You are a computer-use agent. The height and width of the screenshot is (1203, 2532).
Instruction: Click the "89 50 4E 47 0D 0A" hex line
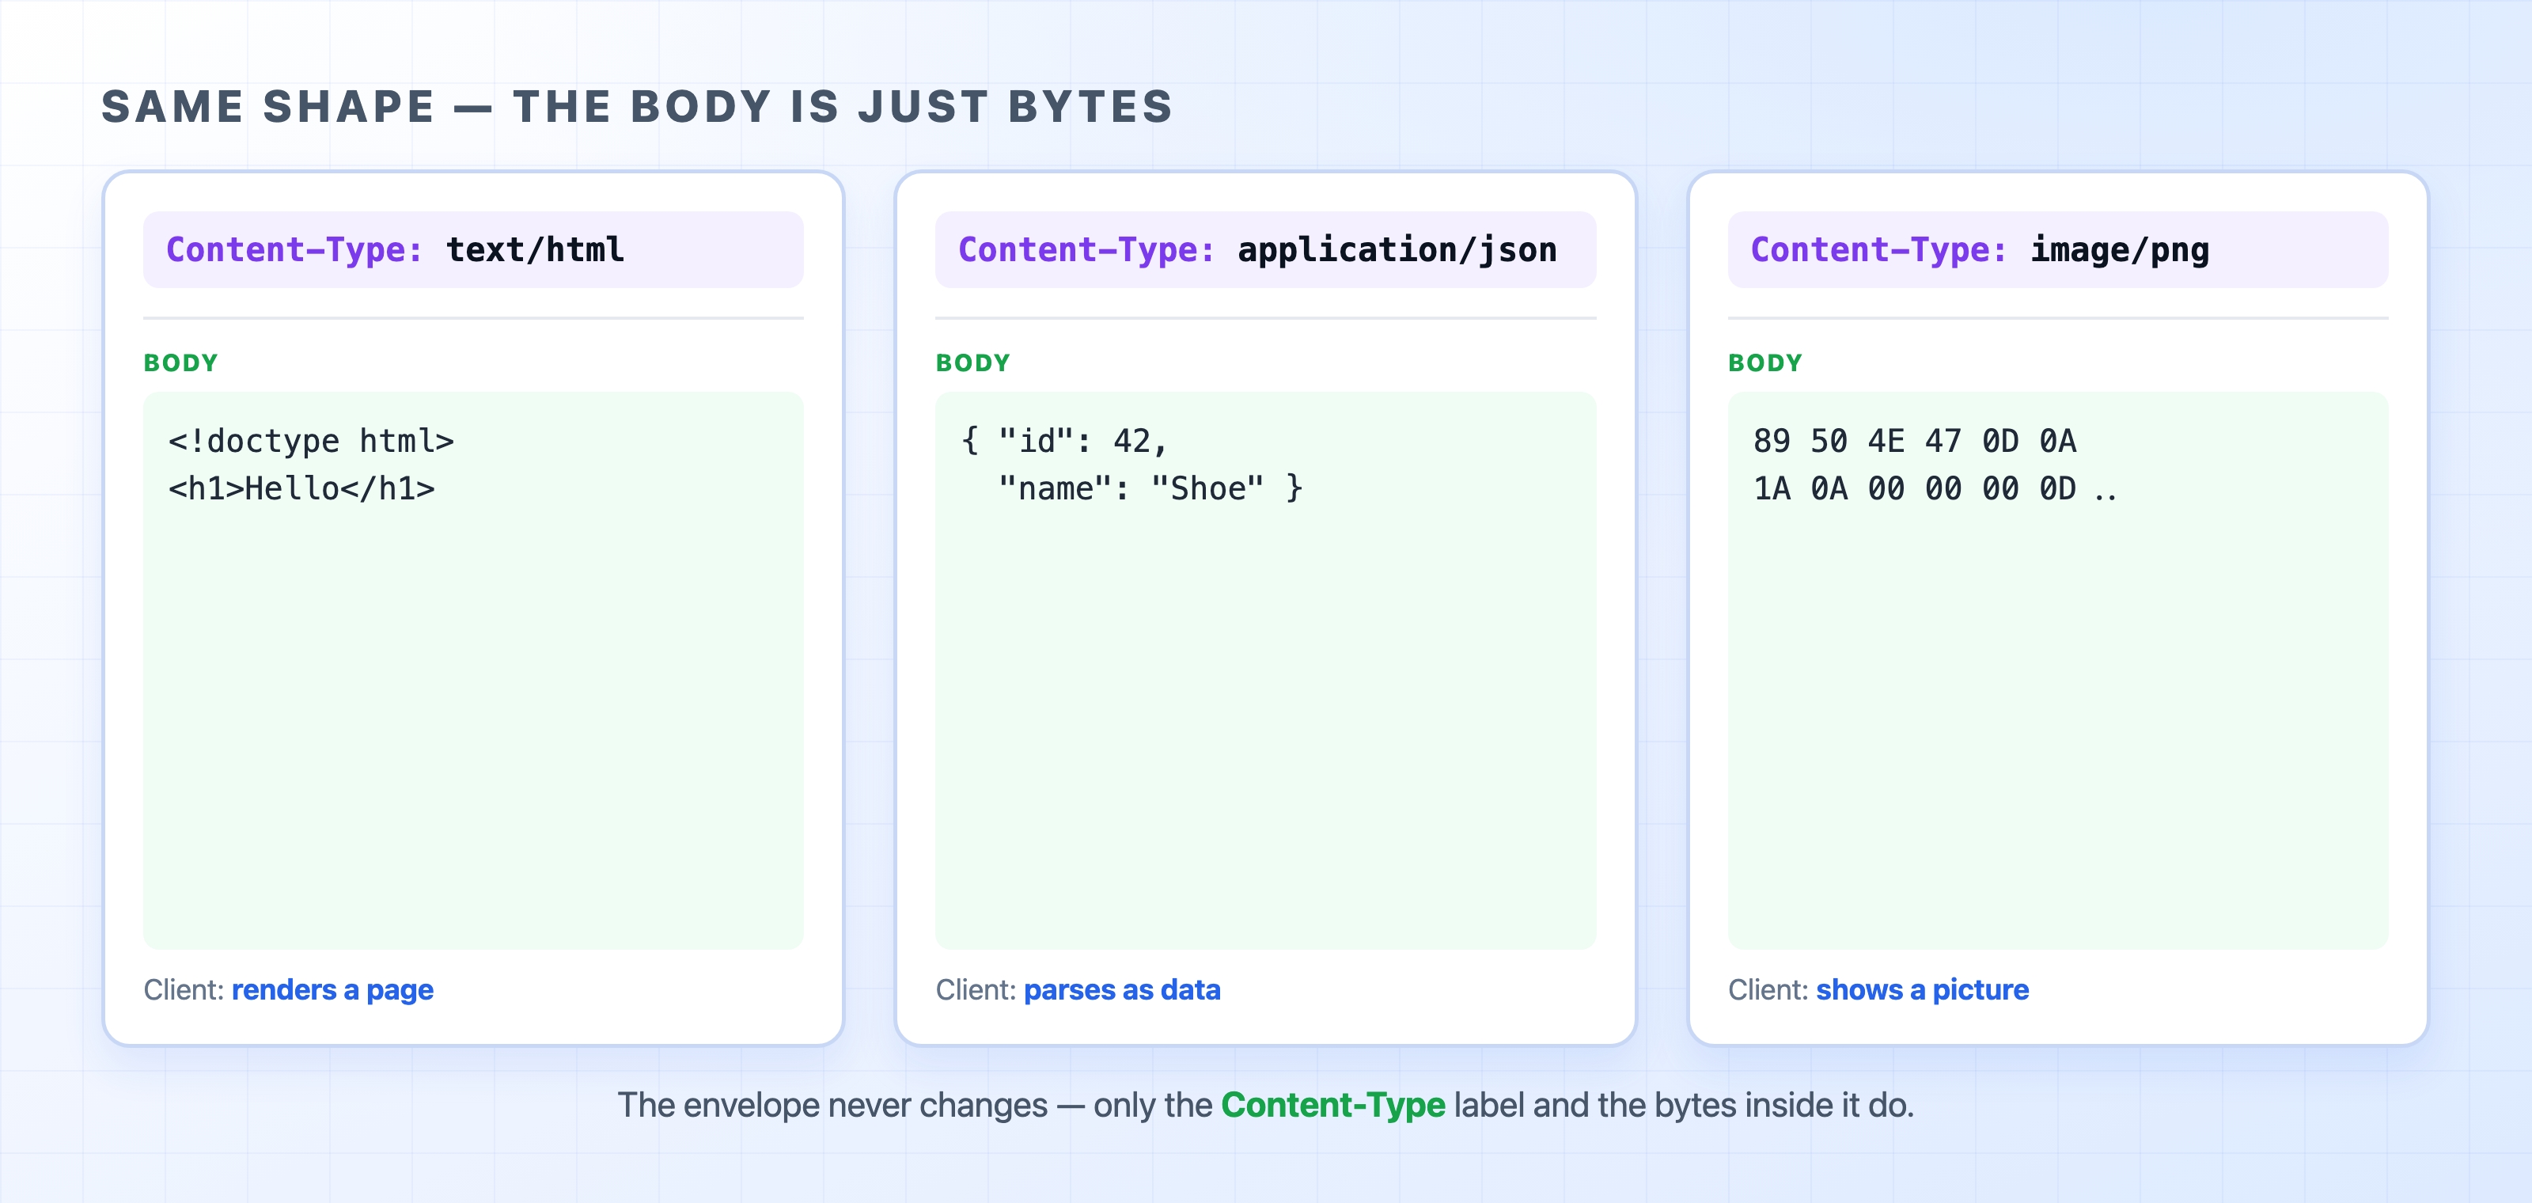(x=1915, y=442)
